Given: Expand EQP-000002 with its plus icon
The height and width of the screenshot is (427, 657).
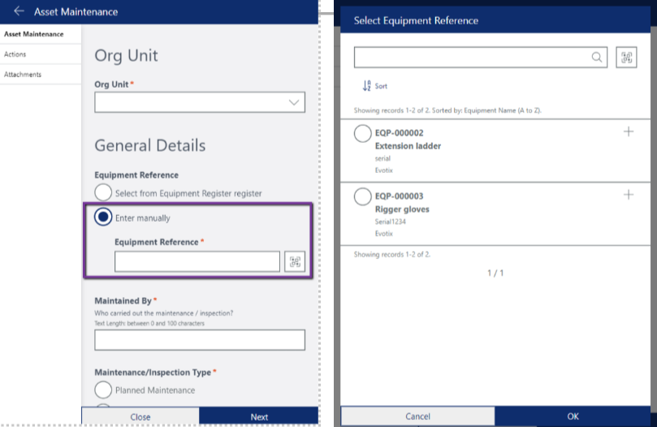Looking at the screenshot, I should click(x=628, y=132).
